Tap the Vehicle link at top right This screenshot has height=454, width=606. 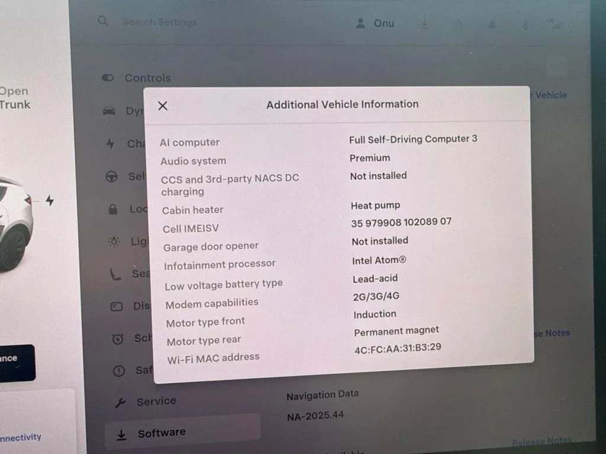coord(549,95)
